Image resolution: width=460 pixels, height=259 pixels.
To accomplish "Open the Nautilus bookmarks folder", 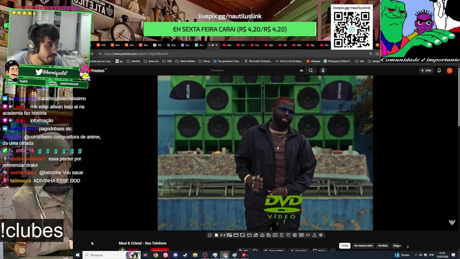I will tap(133, 61).
